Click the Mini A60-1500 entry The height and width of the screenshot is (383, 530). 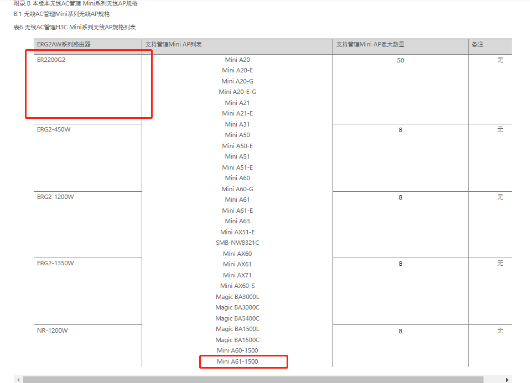[237, 350]
